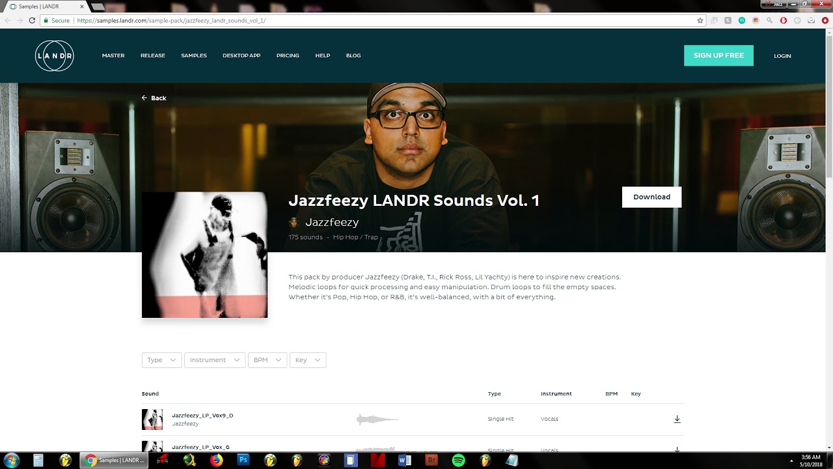Image resolution: width=833 pixels, height=469 pixels.
Task: Click the teal 'm' extension icon
Action: (x=742, y=20)
